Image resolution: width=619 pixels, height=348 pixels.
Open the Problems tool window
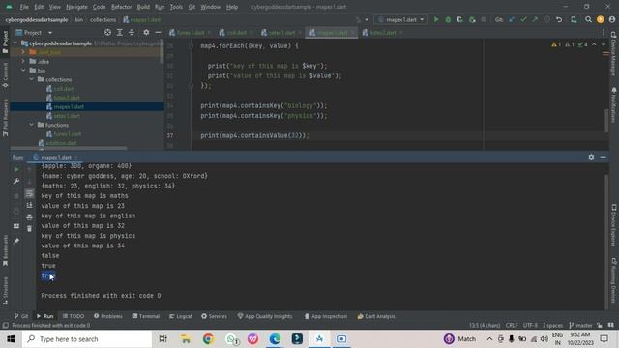[108, 316]
